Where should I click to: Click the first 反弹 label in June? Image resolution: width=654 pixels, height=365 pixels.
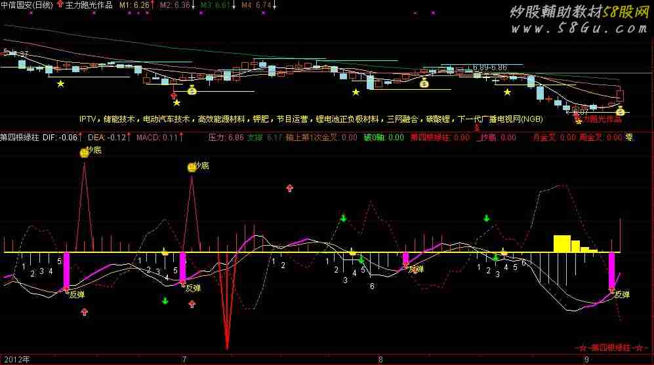(x=77, y=295)
